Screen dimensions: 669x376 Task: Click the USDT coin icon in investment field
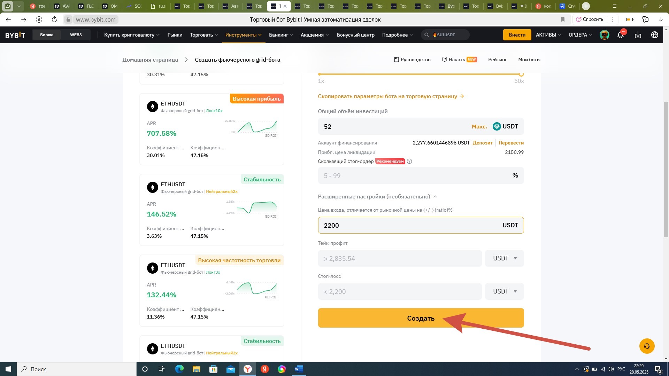pyautogui.click(x=497, y=126)
